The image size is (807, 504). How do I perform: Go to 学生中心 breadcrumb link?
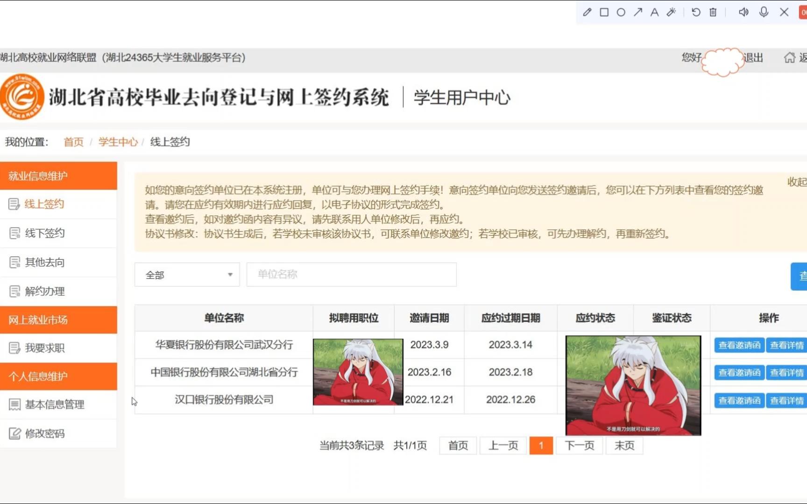click(118, 142)
